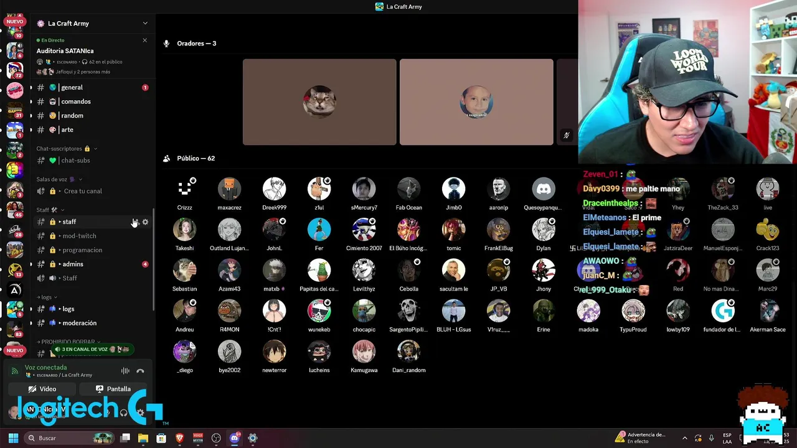Toggle the noise suppression waveform icon
This screenshot has height=448, width=797.
[125, 371]
